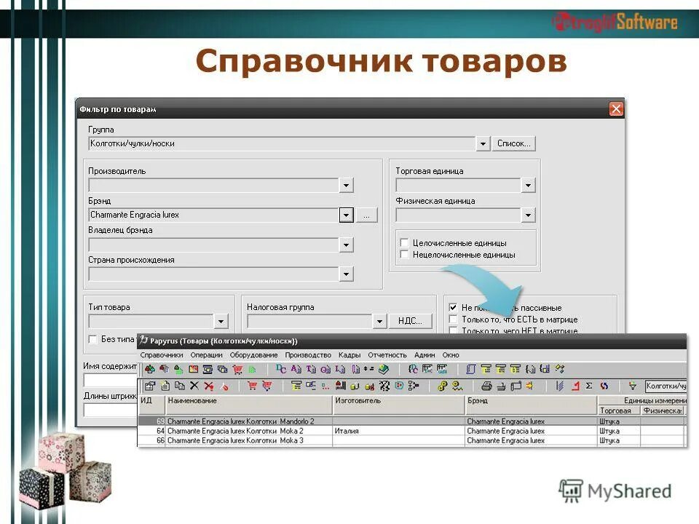Select the Print icon on the Papyrus toolbar
This screenshot has height=524, width=699.
tap(487, 386)
